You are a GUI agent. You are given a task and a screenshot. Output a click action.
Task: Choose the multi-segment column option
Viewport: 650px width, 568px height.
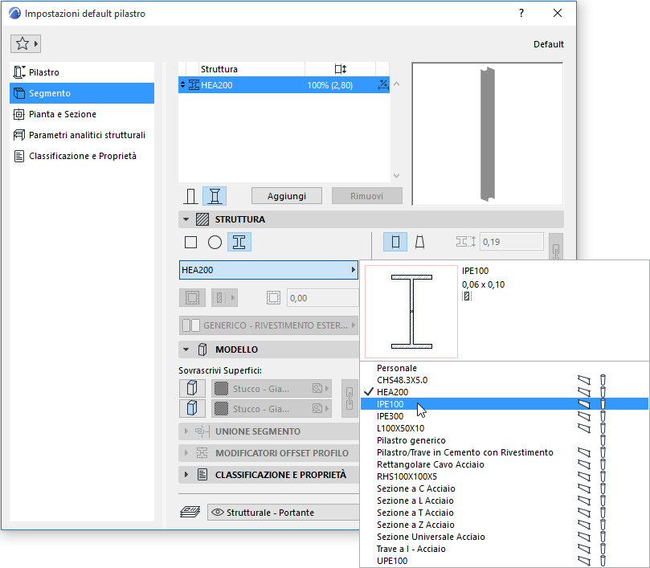(x=215, y=196)
